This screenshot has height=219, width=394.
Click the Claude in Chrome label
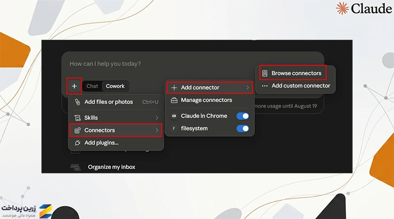pos(204,116)
